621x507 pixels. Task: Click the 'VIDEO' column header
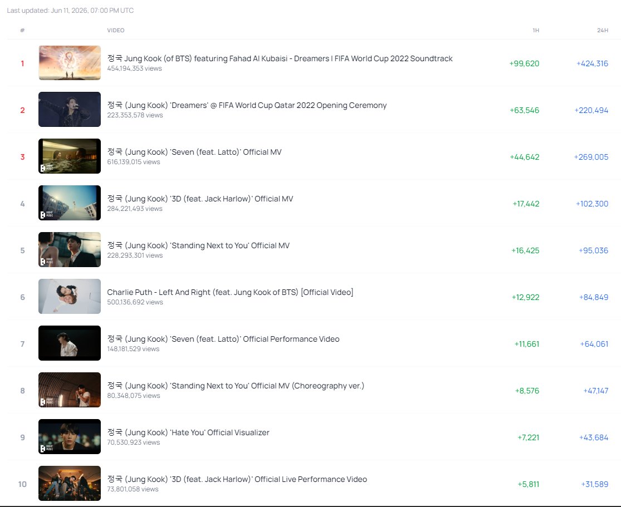(116, 30)
